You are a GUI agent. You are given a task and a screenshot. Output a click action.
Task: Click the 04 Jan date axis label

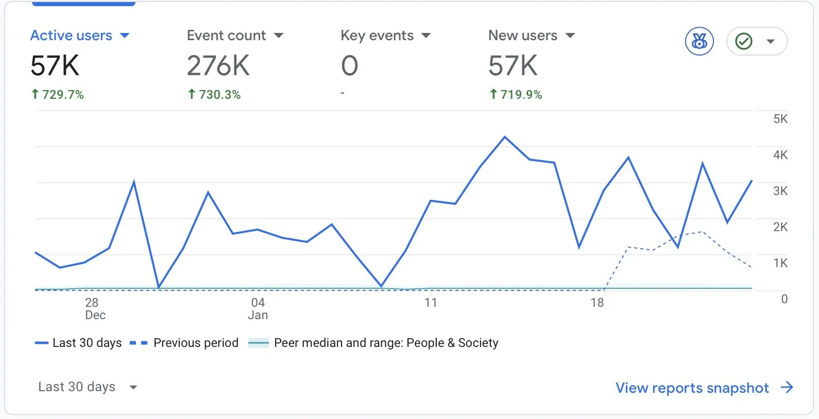point(258,308)
